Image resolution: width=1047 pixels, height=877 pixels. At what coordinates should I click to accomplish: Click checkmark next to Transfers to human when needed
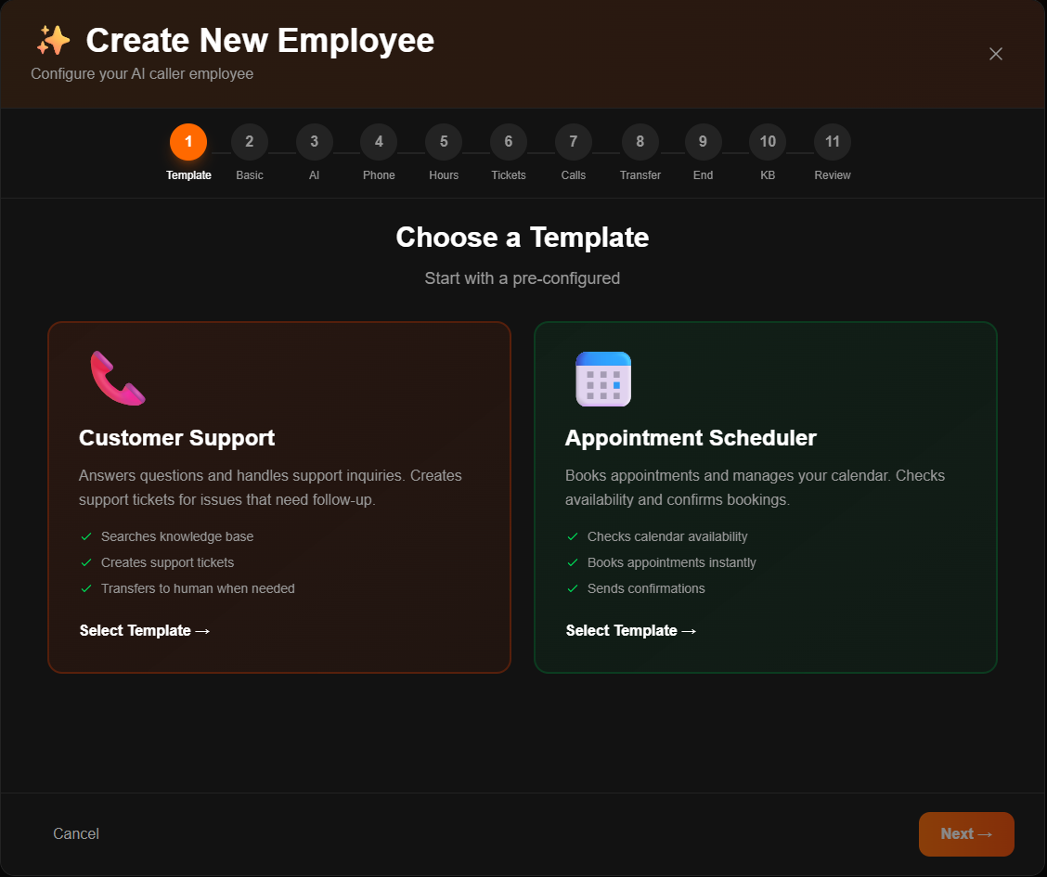[86, 588]
